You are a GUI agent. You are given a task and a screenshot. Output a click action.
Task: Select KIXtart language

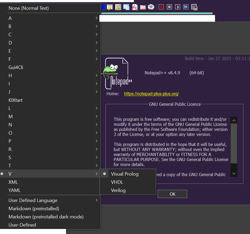50,100
